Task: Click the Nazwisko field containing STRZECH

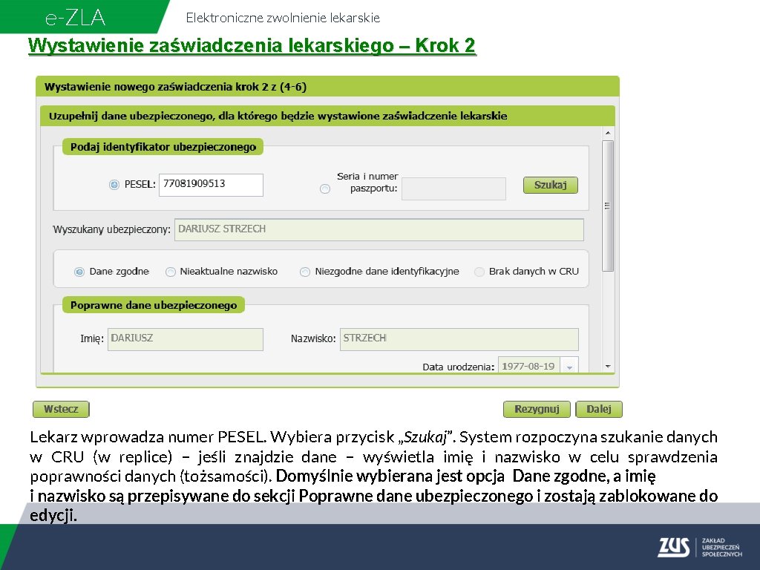Action: pyautogui.click(x=459, y=339)
